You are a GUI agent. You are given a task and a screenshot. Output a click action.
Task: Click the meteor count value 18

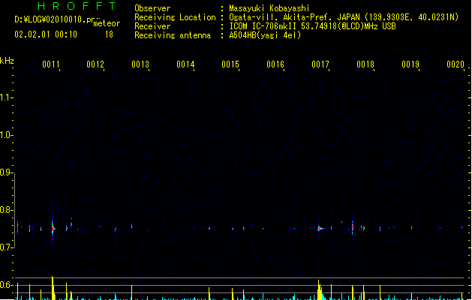pos(109,34)
